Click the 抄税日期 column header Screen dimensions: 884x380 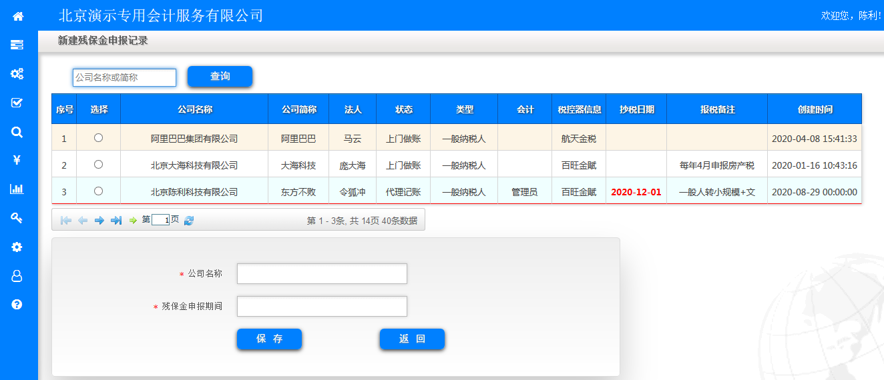[x=636, y=109]
